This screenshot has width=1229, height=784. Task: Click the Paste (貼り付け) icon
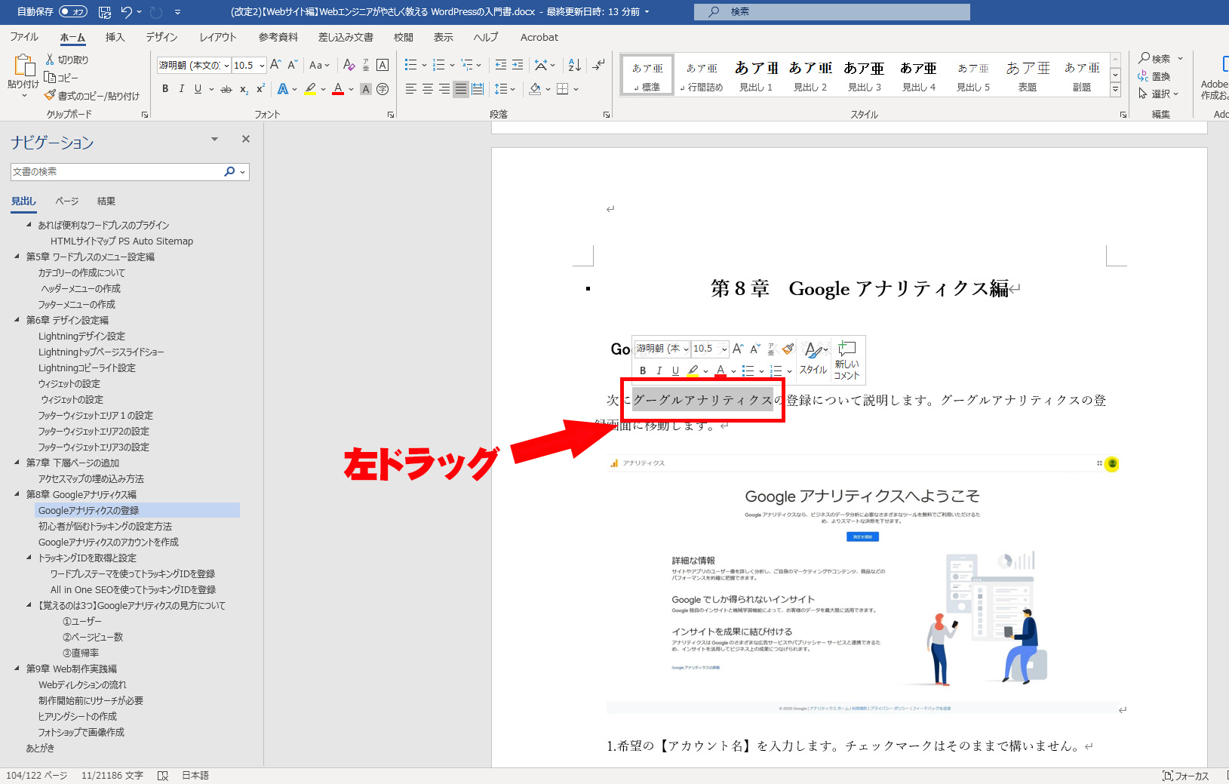pos(23,66)
